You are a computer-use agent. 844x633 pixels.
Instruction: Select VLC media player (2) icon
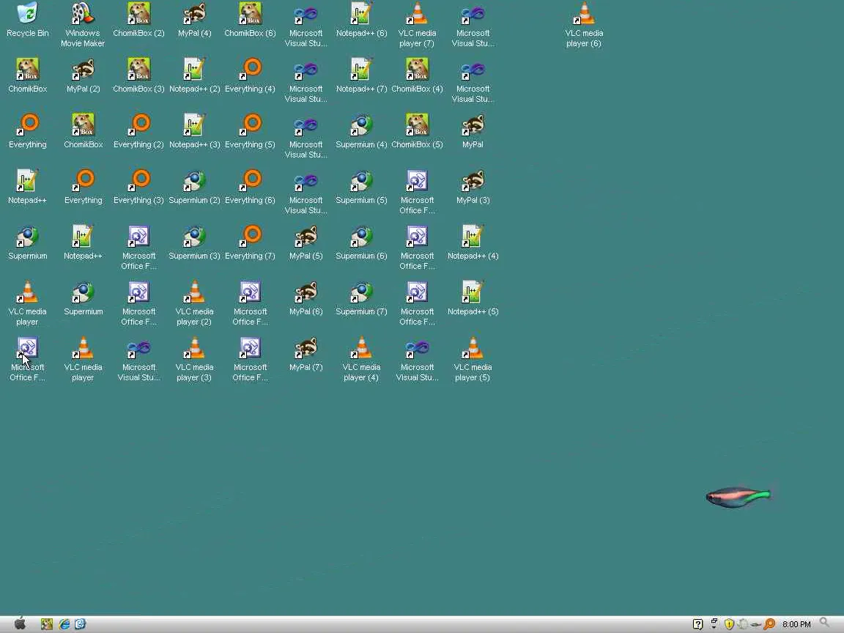point(194,303)
